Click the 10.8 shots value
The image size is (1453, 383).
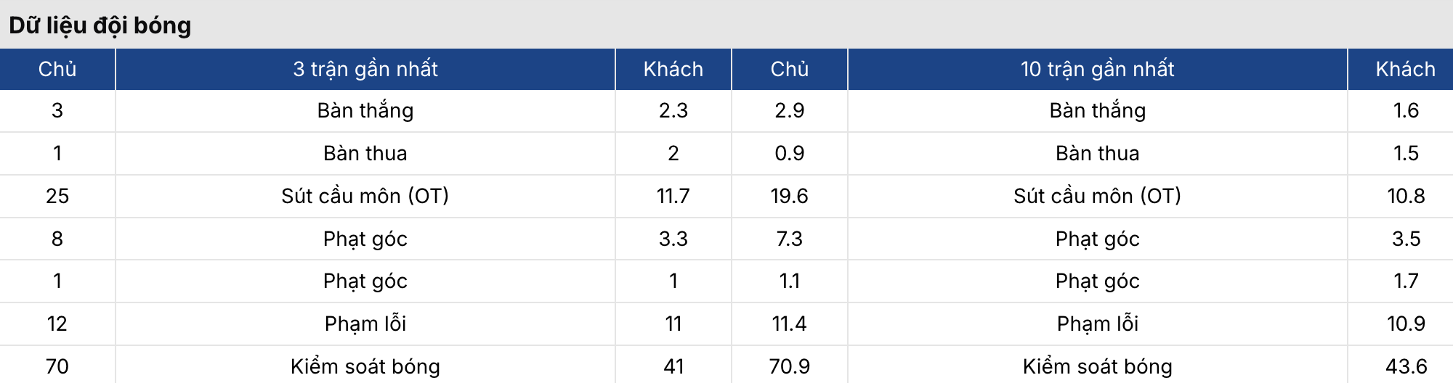point(1406,196)
